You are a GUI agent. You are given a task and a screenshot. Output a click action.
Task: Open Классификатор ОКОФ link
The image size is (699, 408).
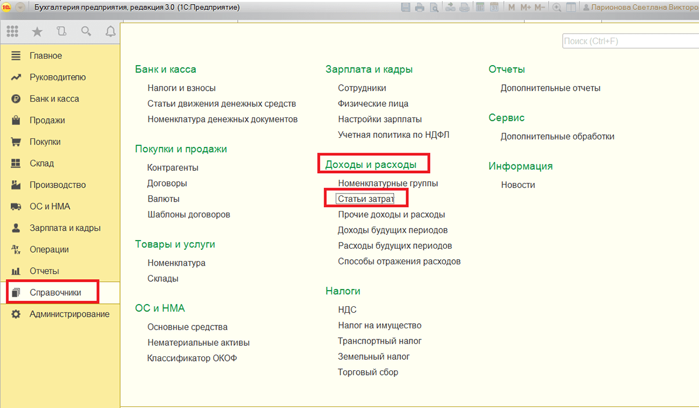pos(192,358)
